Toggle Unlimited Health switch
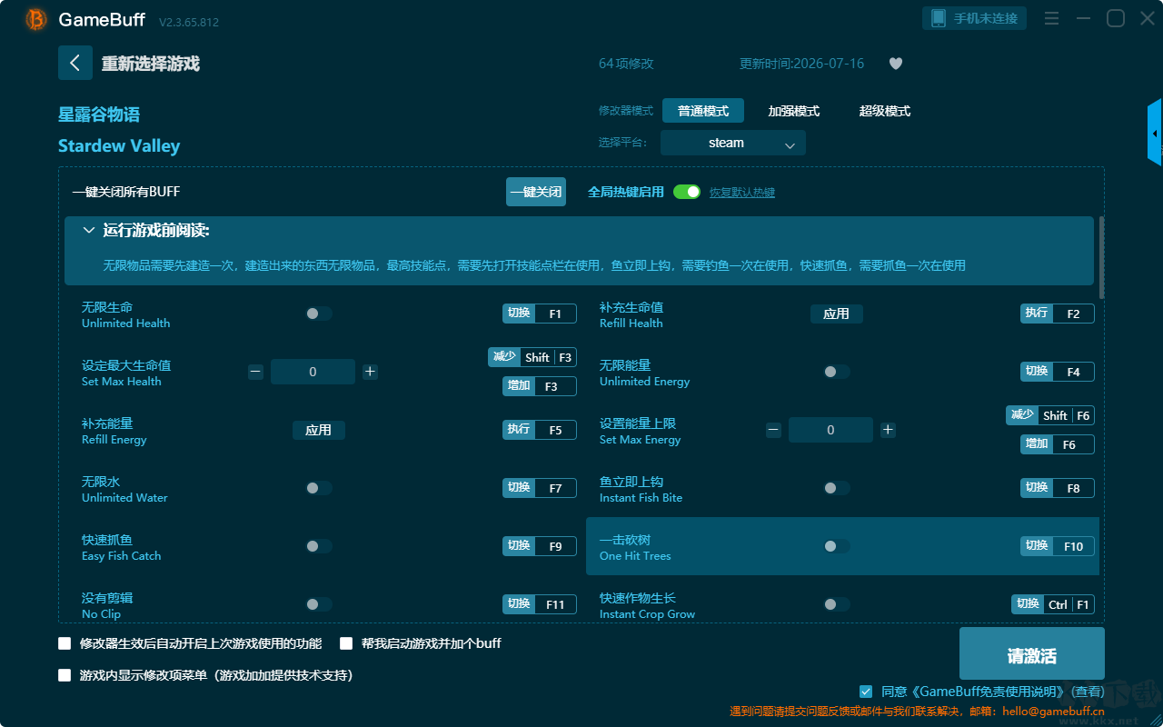The width and height of the screenshot is (1163, 727). click(318, 314)
